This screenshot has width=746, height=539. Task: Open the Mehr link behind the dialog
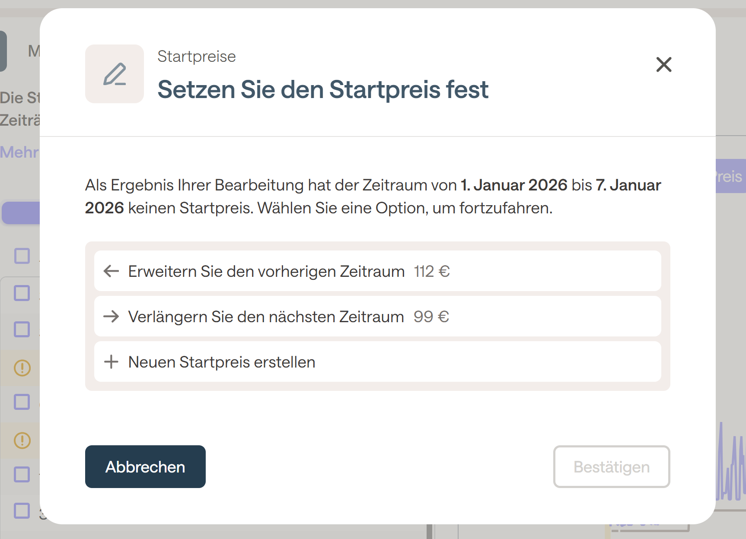pyautogui.click(x=19, y=152)
